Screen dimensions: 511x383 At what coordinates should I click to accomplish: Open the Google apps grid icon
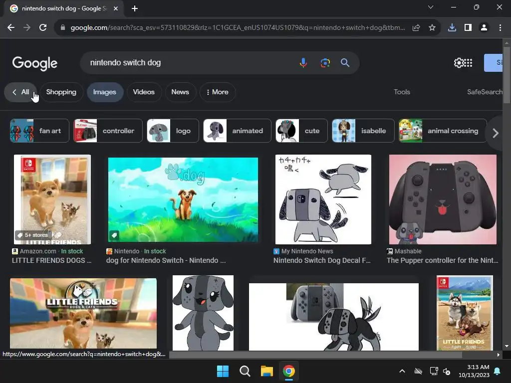pyautogui.click(x=468, y=62)
